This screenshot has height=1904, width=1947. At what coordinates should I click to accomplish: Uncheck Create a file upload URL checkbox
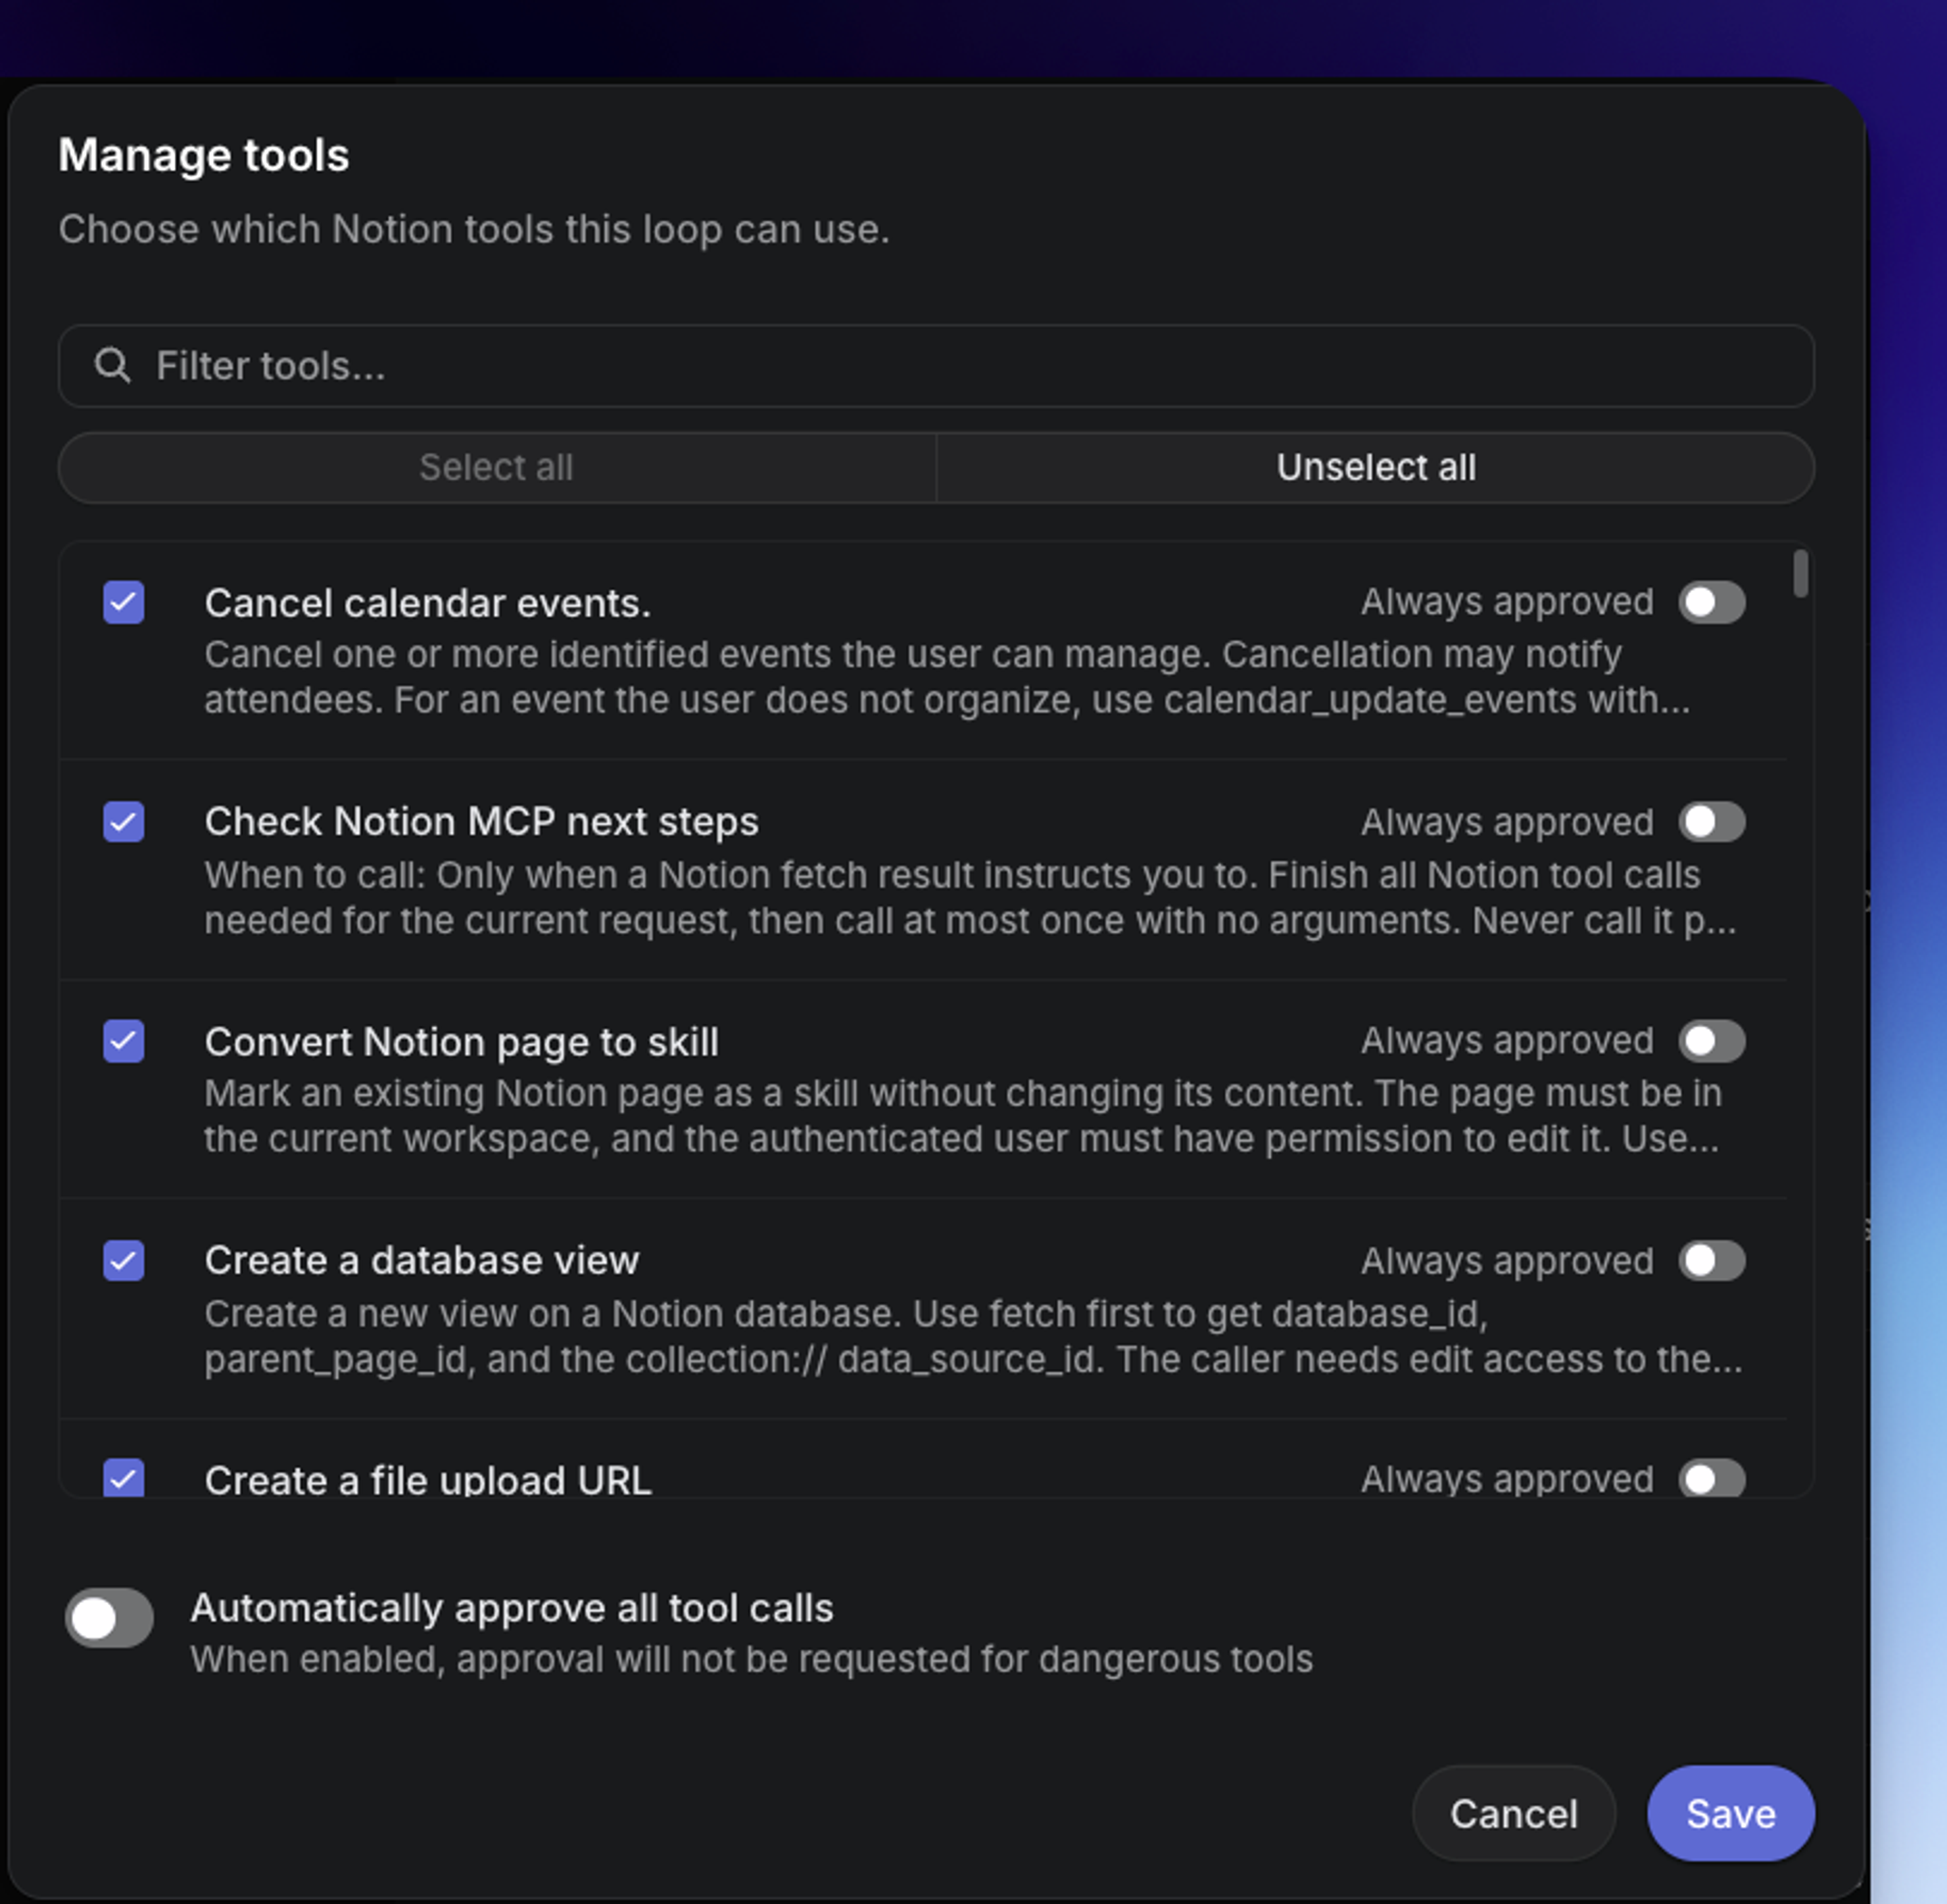[124, 1478]
